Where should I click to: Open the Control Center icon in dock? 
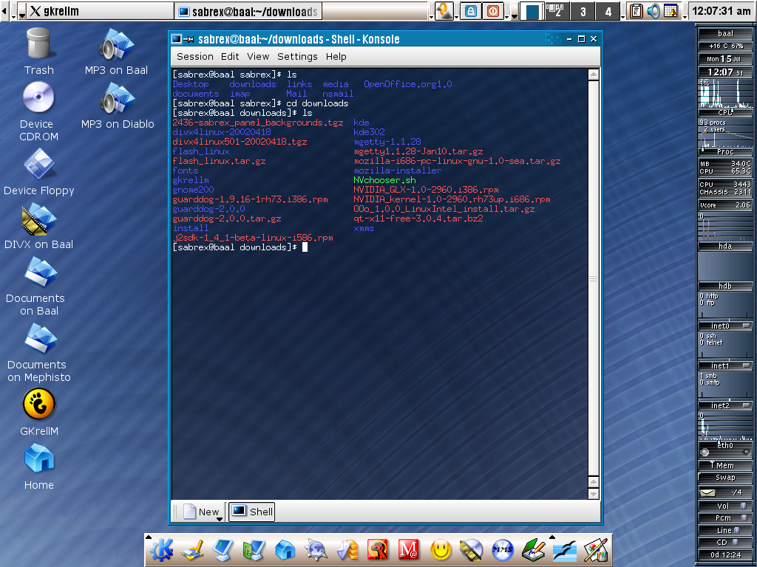coord(254,549)
